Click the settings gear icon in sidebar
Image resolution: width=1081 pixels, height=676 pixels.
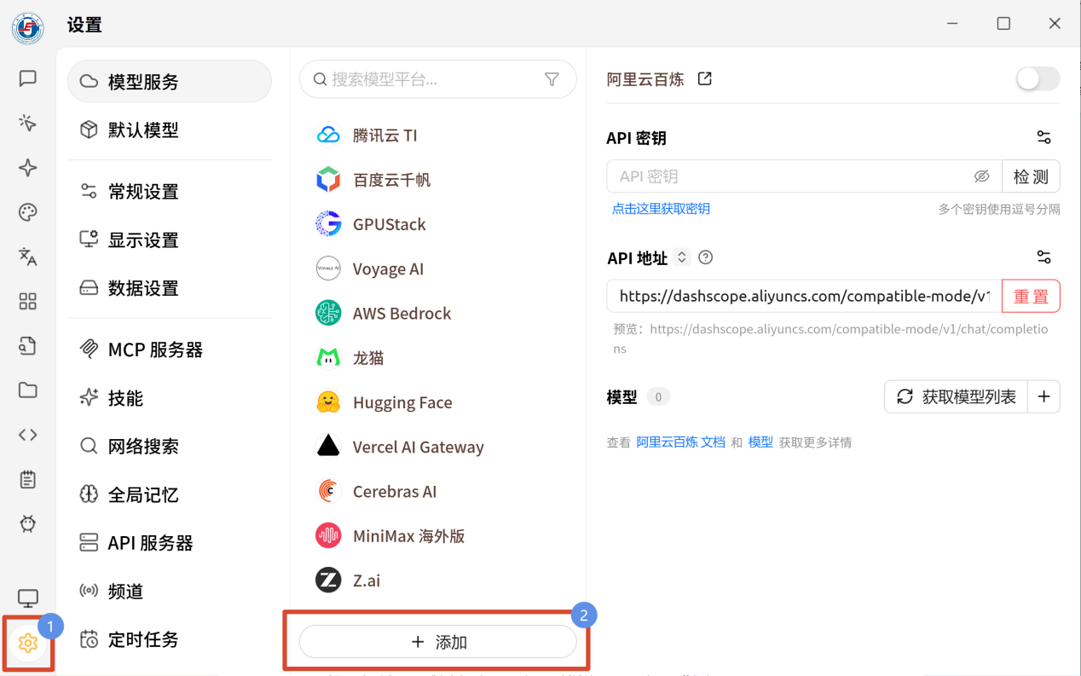tap(28, 644)
